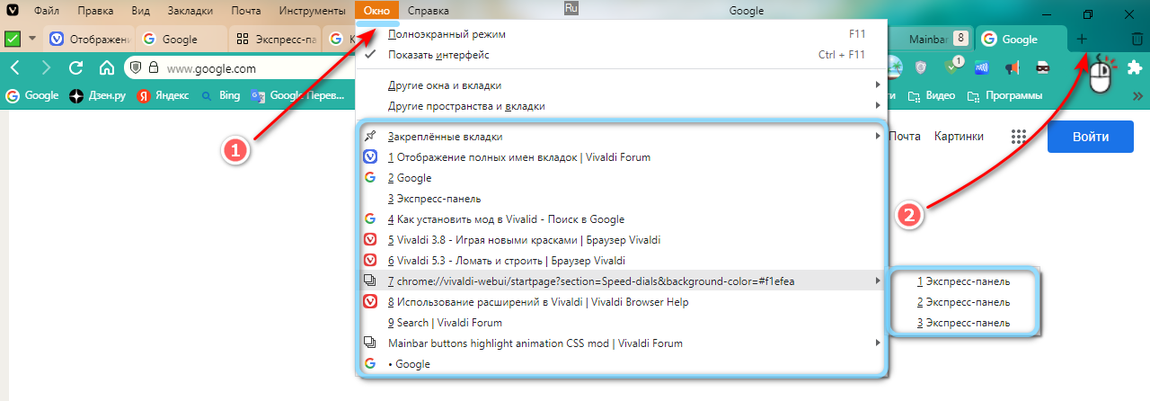Open the closed tabs trash can
This screenshot has width=1150, height=401.
[1137, 40]
